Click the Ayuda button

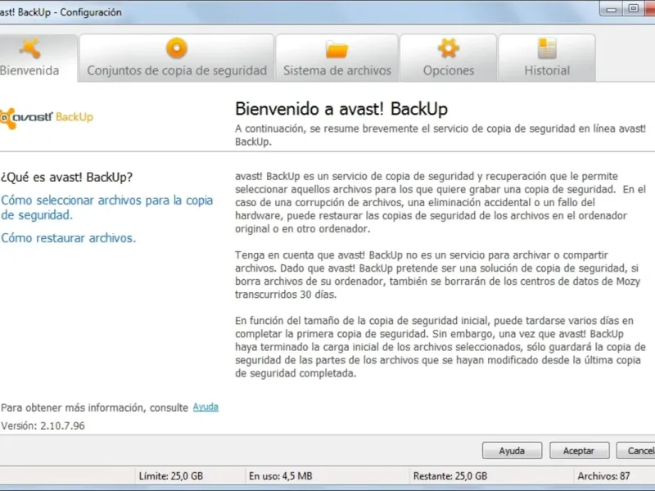point(513,451)
